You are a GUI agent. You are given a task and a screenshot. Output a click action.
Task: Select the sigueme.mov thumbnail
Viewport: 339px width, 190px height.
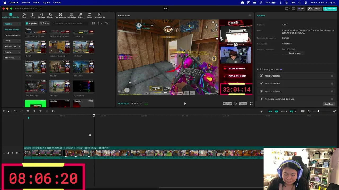tap(84, 86)
